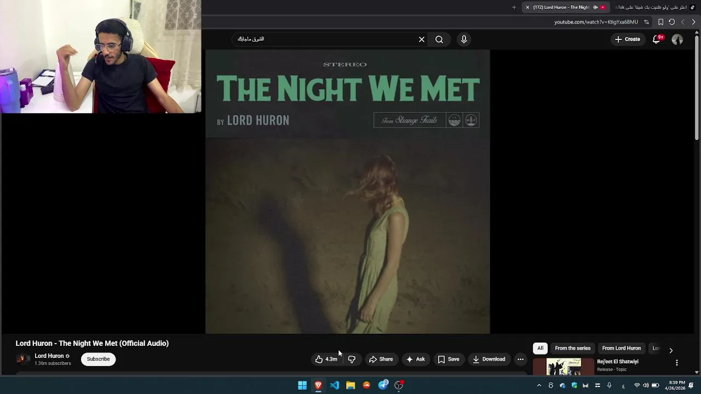Open the orange cloud app in taskbar
Screen dimensions: 701x394
point(367,385)
